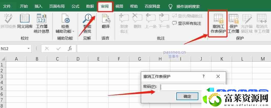This screenshot has width=271, height=108.
Task: Go to 上一条 previous comment
Action: [150, 21]
